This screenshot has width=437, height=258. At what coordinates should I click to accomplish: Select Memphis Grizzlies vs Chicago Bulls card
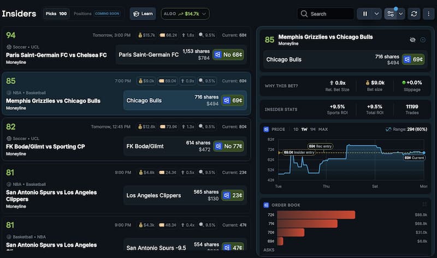[126, 93]
